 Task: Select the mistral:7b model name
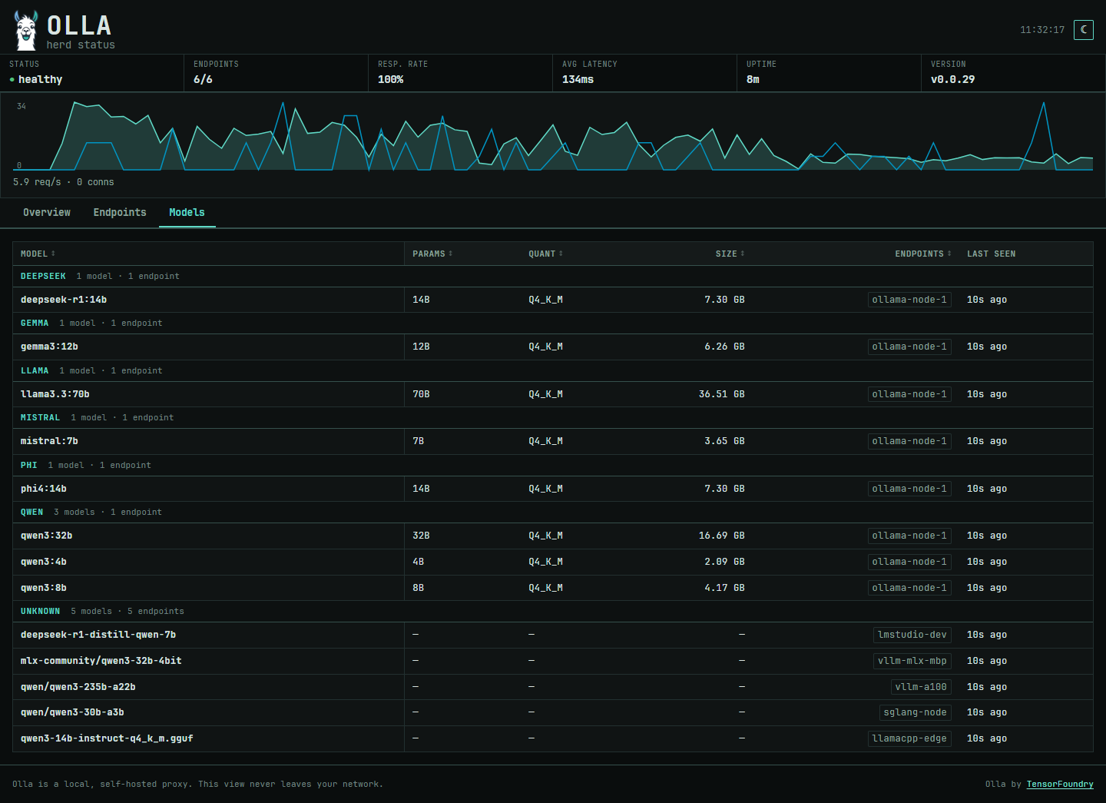(49, 441)
